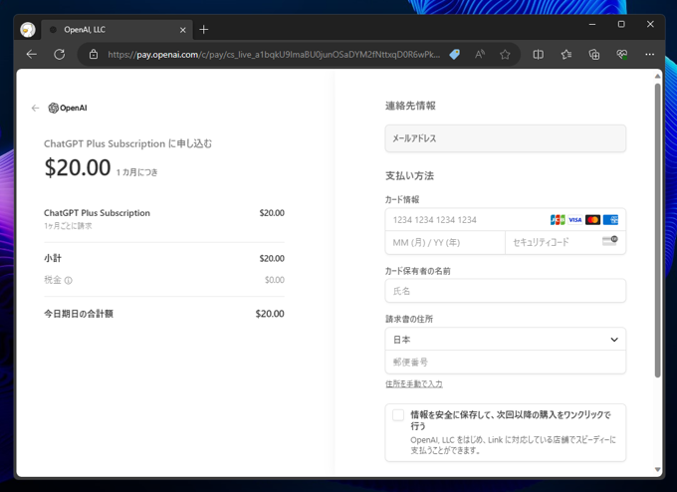Viewport: 677px width, 492px height.
Task: Click the 支払い方法 heading
Action: 409,176
